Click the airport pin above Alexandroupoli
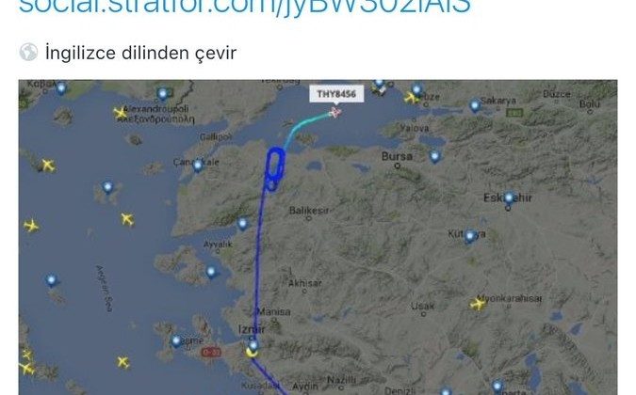The height and width of the screenshot is (395, 636). click(163, 94)
